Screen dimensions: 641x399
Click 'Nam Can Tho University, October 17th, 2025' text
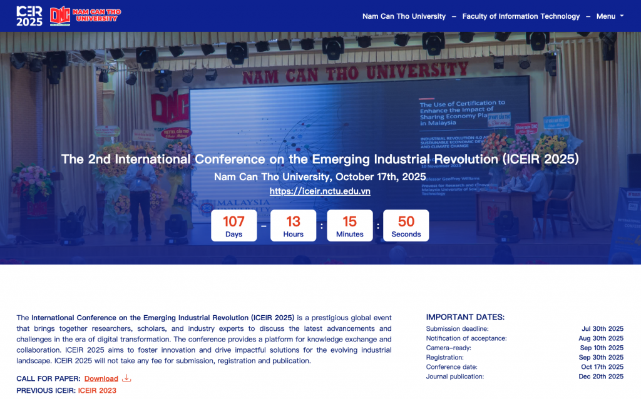[320, 177]
